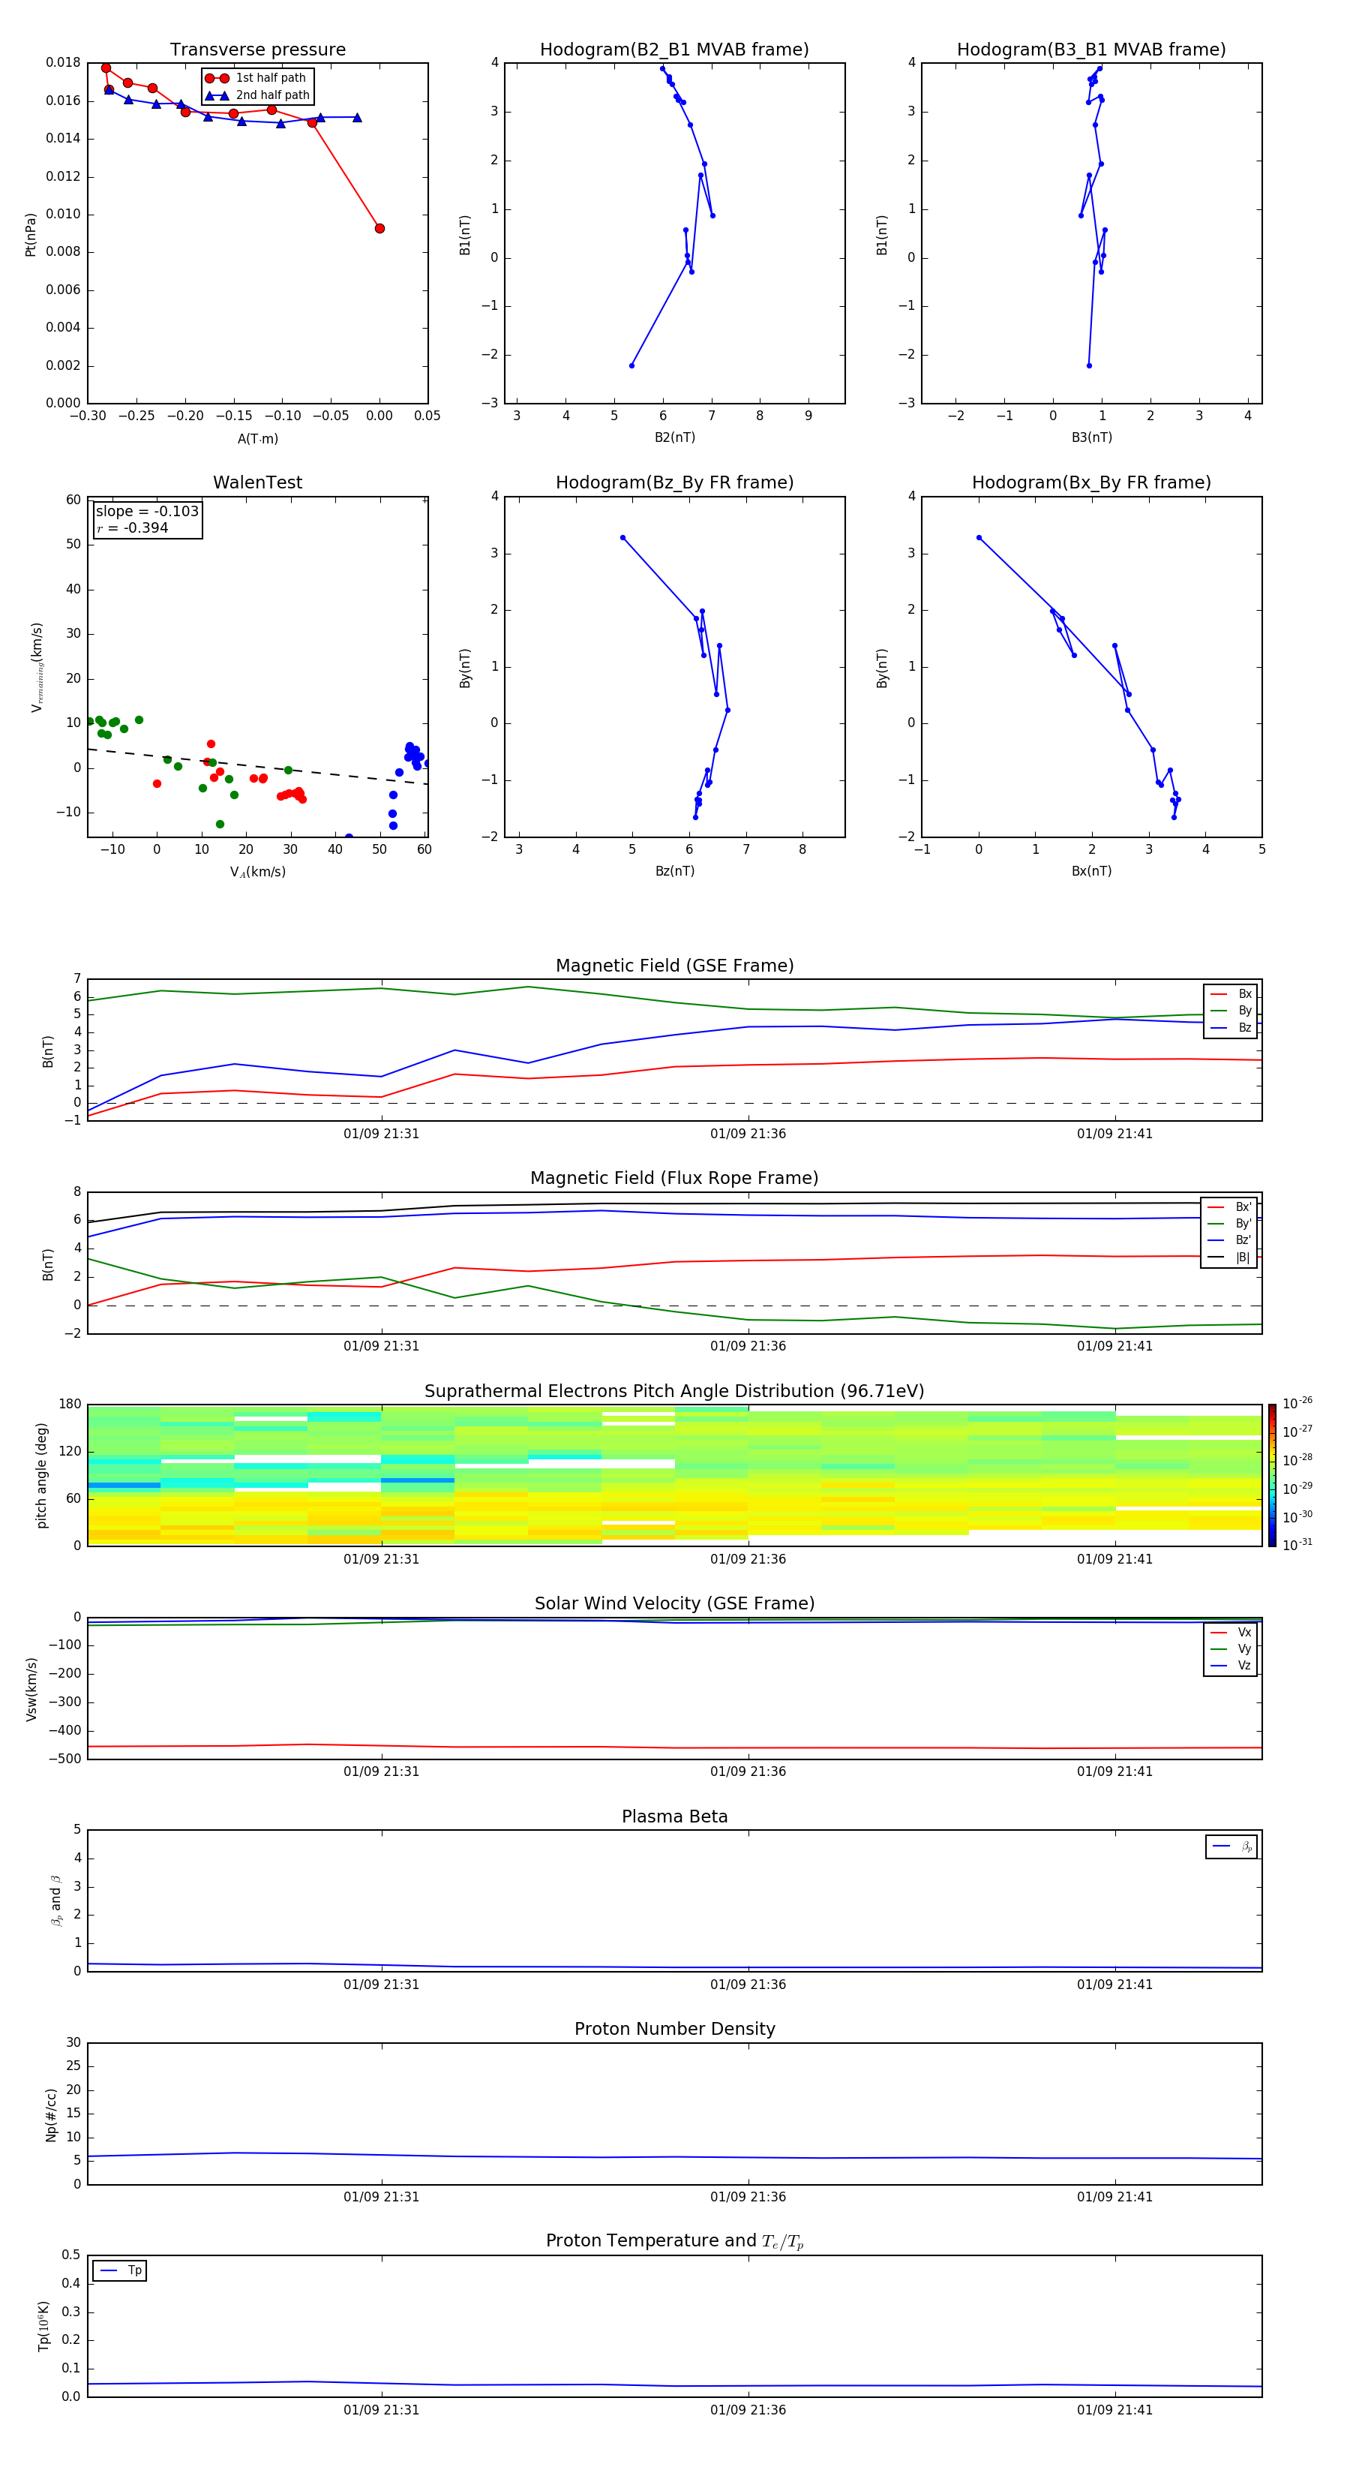Click the 'Np(#/cc)' axis label
The width and height of the screenshot is (1350, 2476).
(x=51, y=2114)
